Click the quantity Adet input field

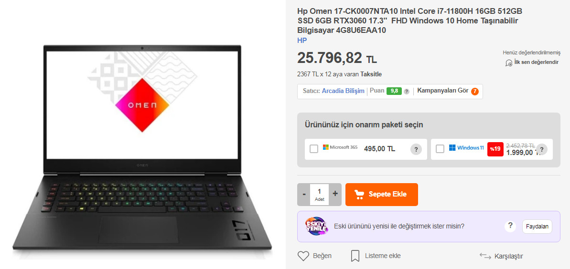point(320,194)
